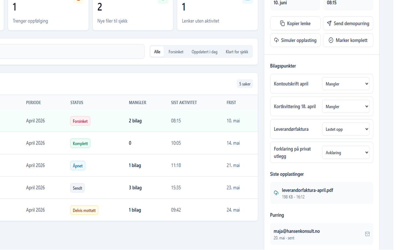Select the Alle filter tab

coord(157,52)
